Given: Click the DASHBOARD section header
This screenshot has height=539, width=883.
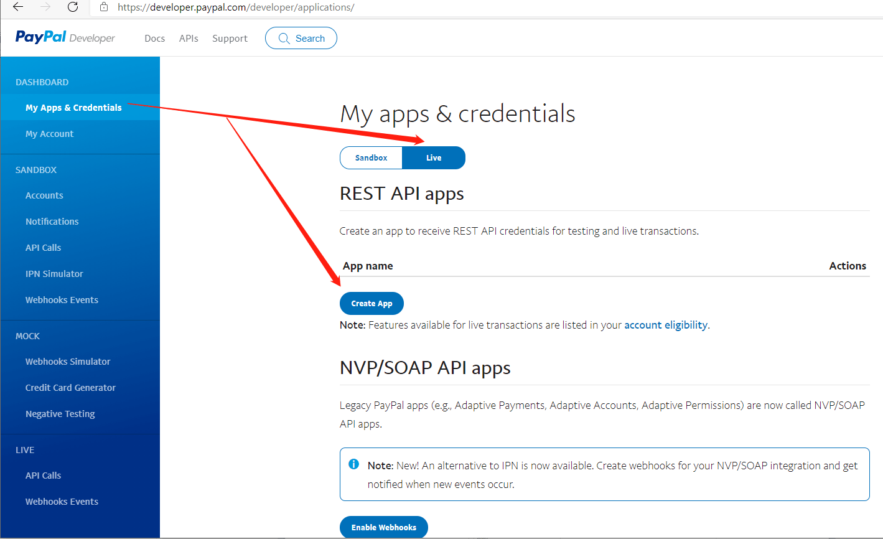Looking at the screenshot, I should pos(42,82).
